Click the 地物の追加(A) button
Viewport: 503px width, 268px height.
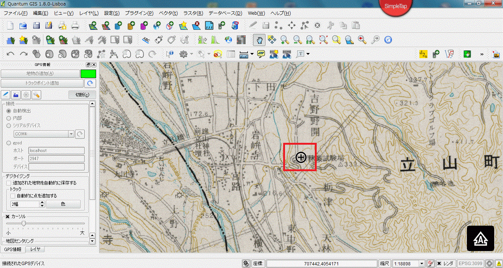[40, 74]
